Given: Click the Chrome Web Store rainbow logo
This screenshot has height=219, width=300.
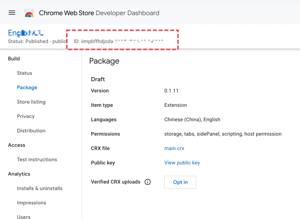Looking at the screenshot, I should 29,13.
